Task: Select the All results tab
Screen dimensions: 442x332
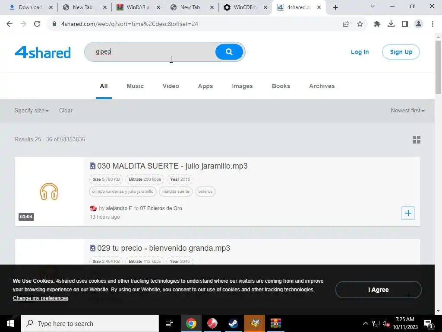Action: [104, 86]
